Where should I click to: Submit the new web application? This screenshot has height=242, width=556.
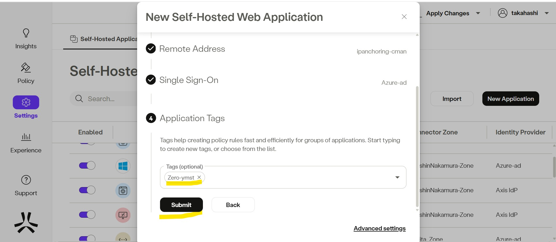pos(181,205)
